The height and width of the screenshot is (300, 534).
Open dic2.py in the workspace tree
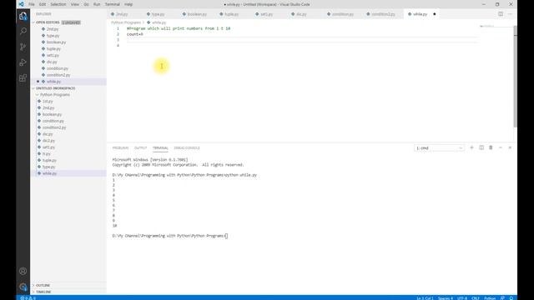(x=48, y=141)
